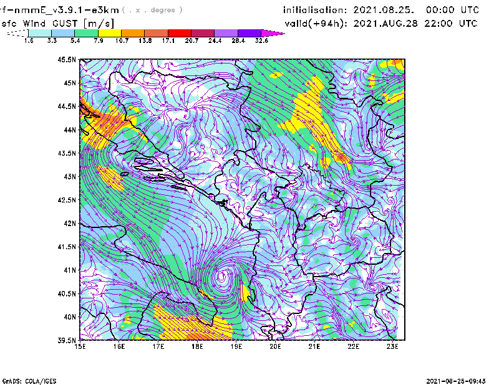This screenshot has height=385, width=499.
Task: Click the 42.5N latitude label
Action: [67, 200]
